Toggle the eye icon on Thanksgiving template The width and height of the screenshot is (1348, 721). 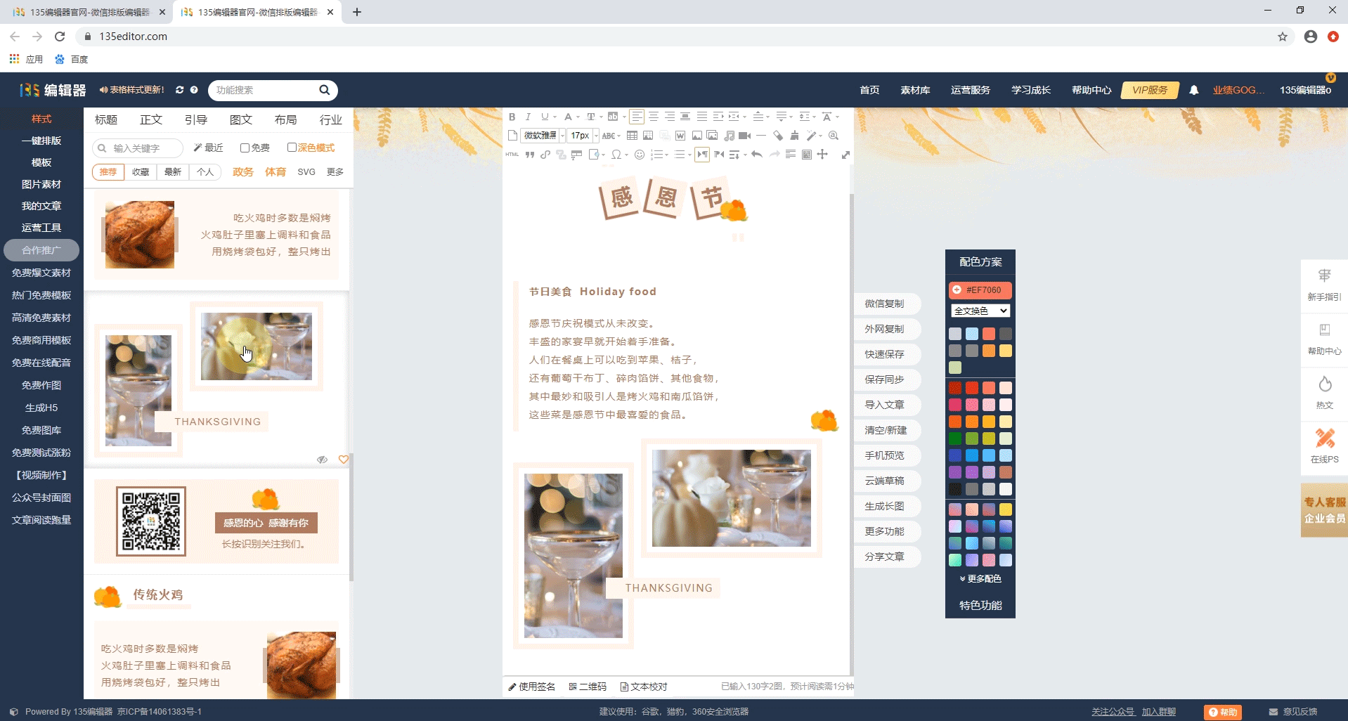point(322,460)
